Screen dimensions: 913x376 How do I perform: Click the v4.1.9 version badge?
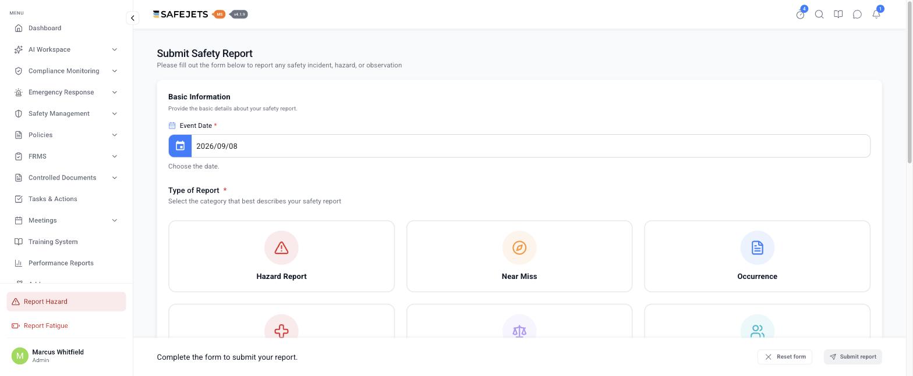tap(239, 14)
